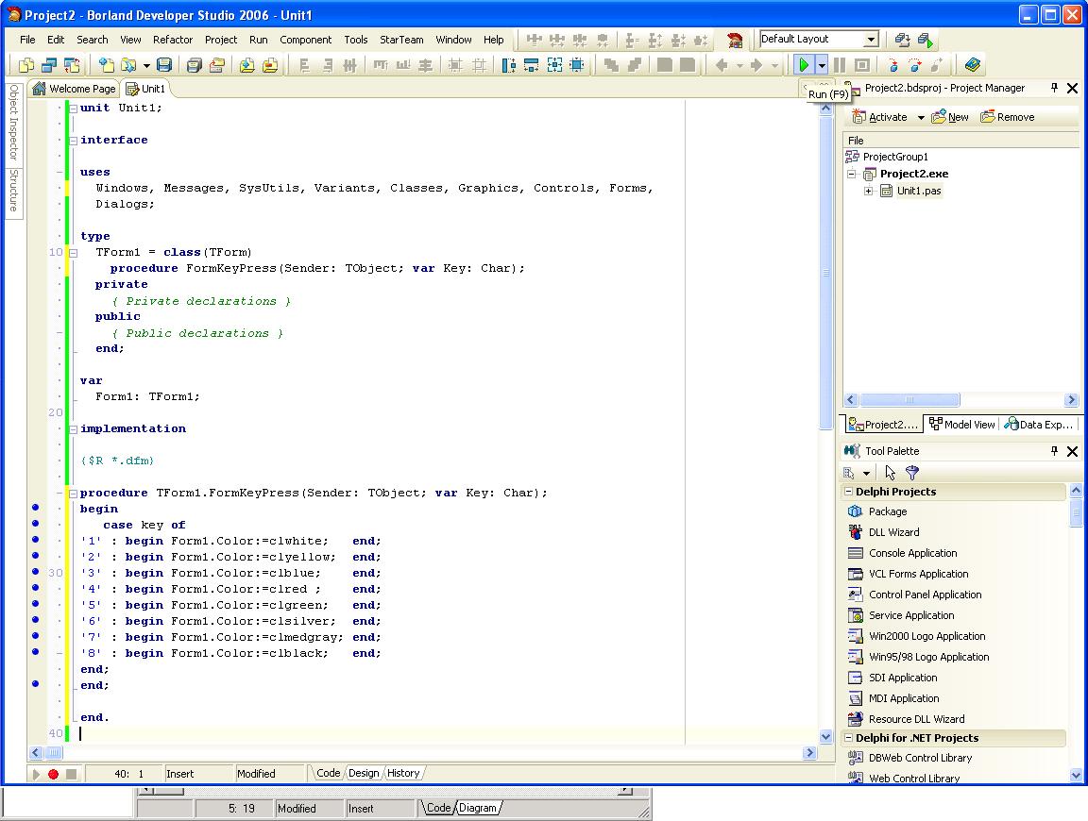
Task: Toggle breakpoint on the '3' case line
Action: click(x=35, y=572)
